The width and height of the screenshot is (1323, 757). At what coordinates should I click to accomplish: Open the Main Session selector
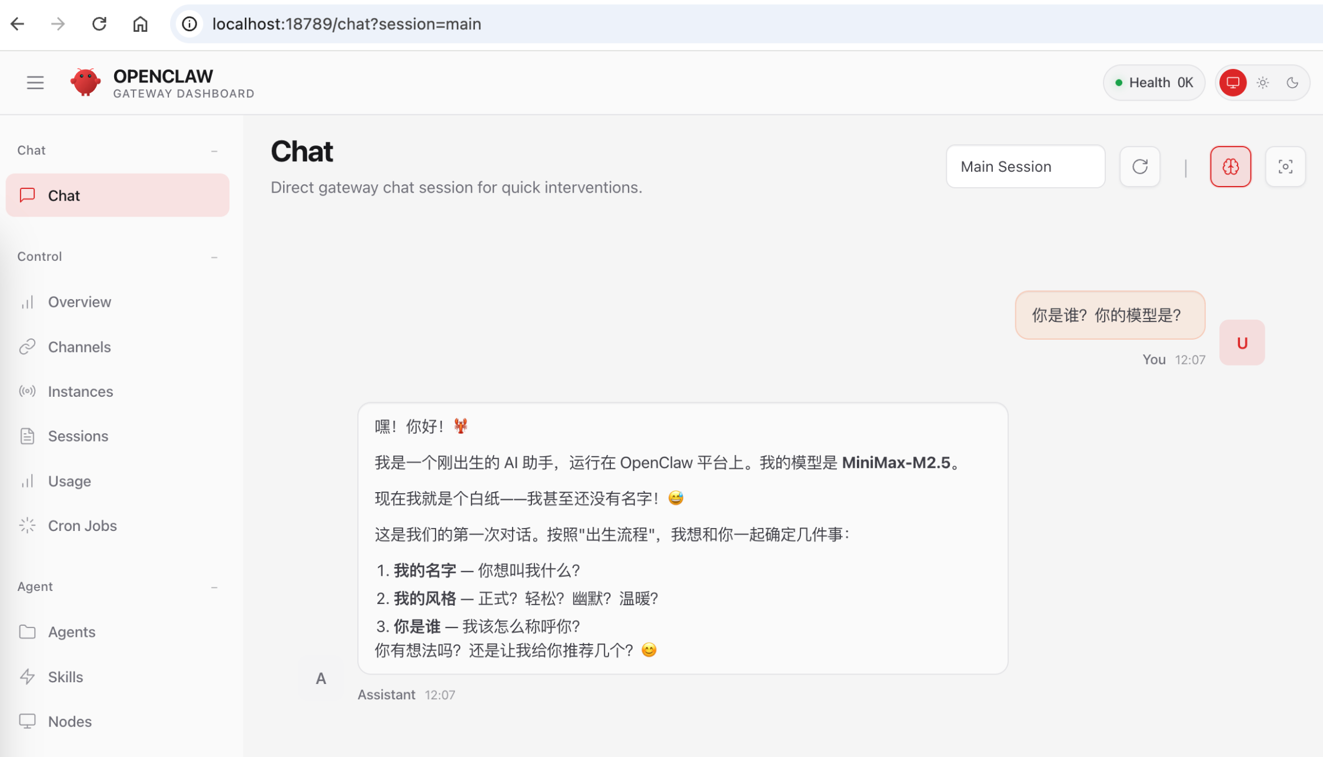[1025, 167]
